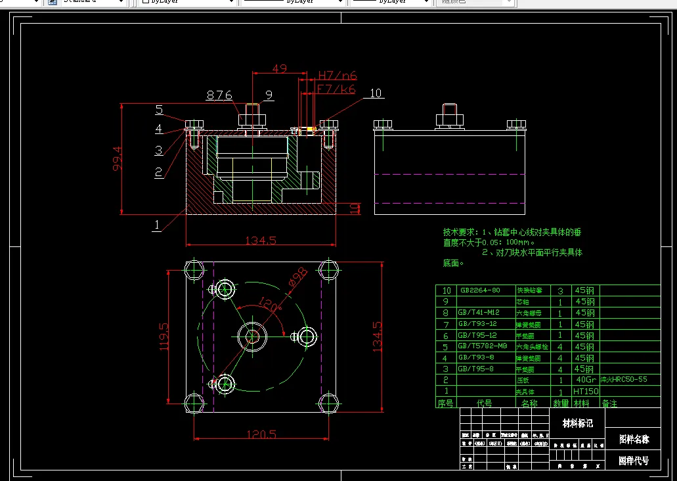Select the 技术要求 technical requirements heading line

click(512, 233)
